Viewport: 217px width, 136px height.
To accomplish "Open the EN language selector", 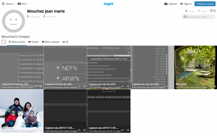I will [22, 4].
